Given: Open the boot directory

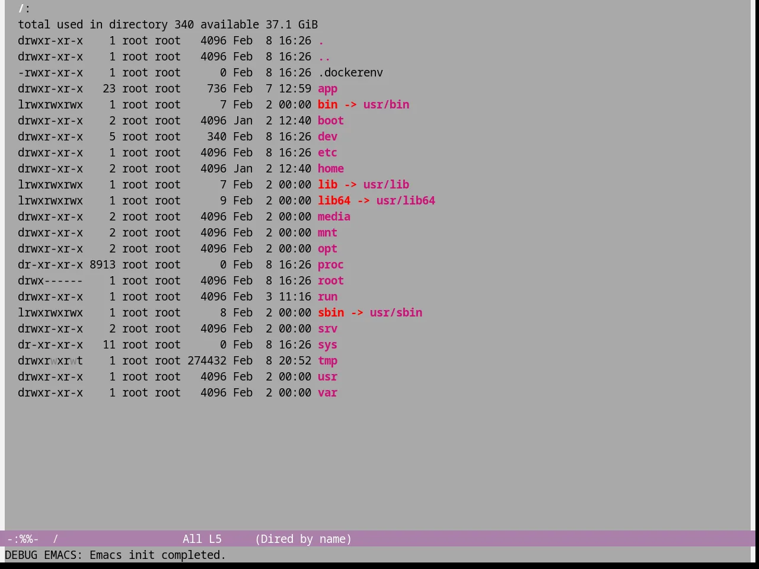Looking at the screenshot, I should tap(331, 120).
